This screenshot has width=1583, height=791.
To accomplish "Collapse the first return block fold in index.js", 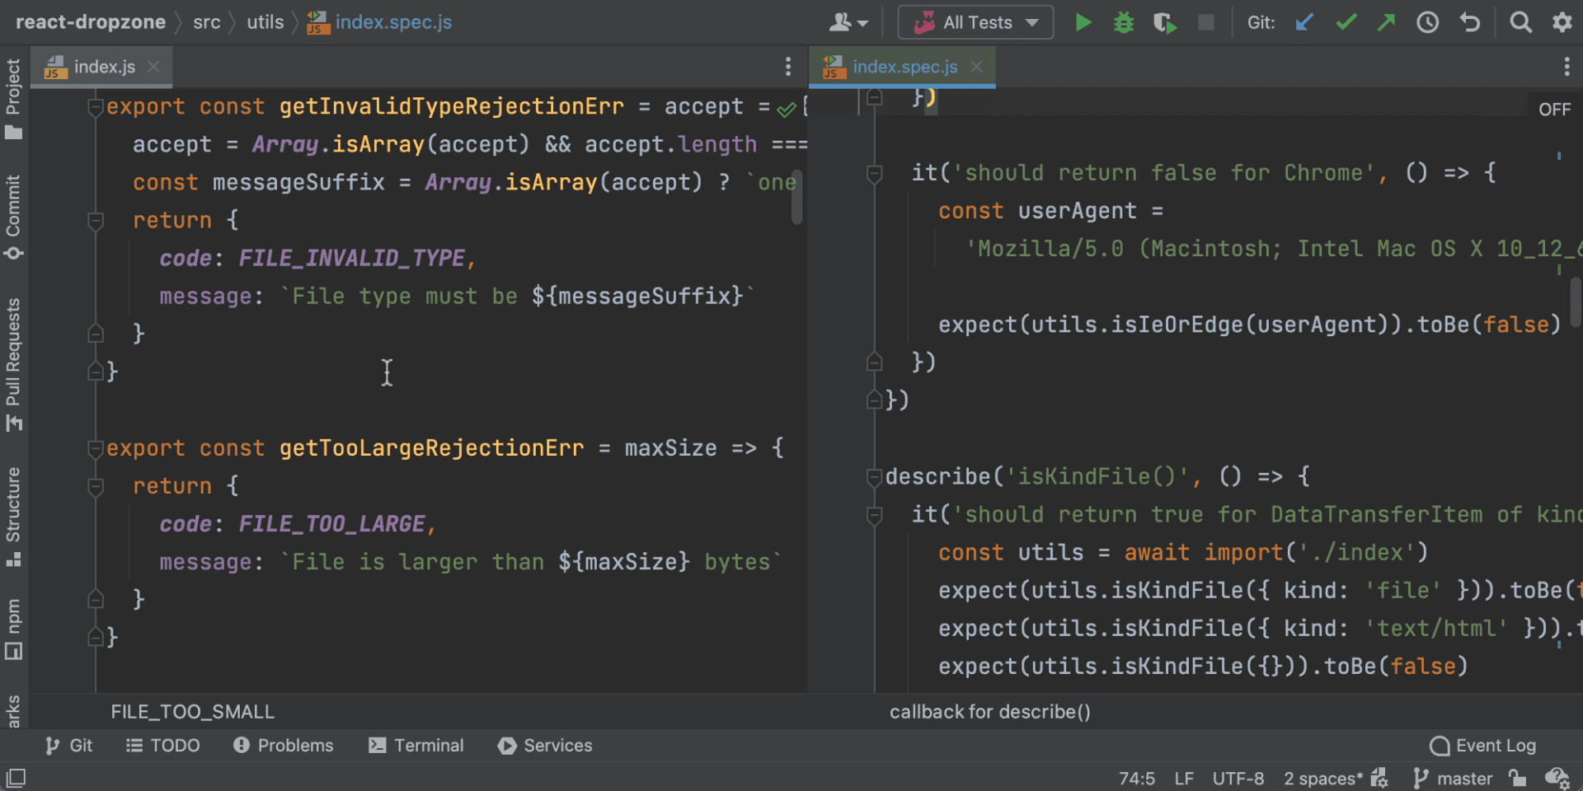I will (x=96, y=220).
